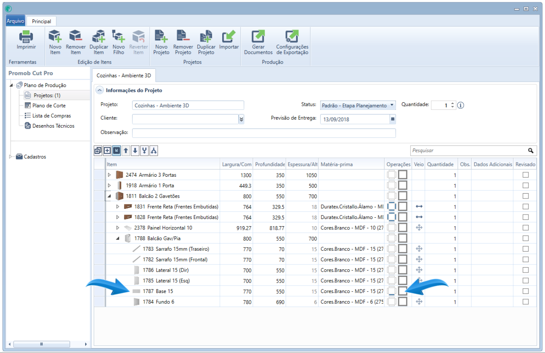This screenshot has width=545, height=353.
Task: Click the merge icon in the grid toolbar
Action: [x=144, y=151]
